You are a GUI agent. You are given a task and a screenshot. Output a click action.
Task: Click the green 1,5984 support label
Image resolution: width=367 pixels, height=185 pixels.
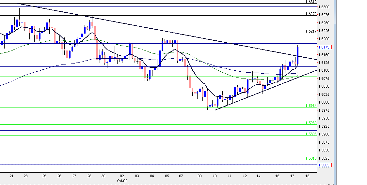click(311, 106)
